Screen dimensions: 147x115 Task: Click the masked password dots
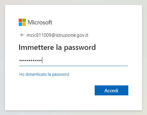pos(31,60)
